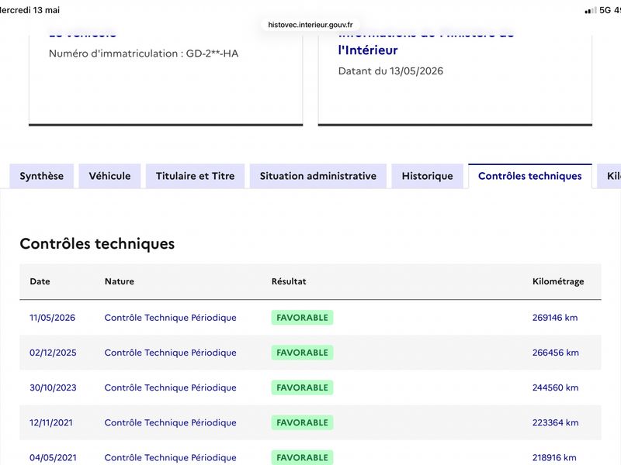
Task: Open the Synthèse tab
Action: (42, 176)
